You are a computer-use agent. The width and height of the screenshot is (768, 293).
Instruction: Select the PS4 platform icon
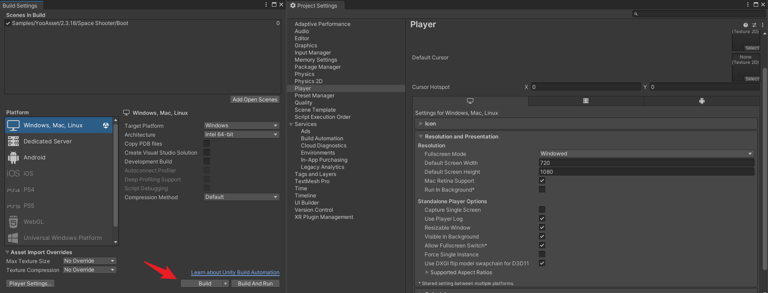(13, 190)
